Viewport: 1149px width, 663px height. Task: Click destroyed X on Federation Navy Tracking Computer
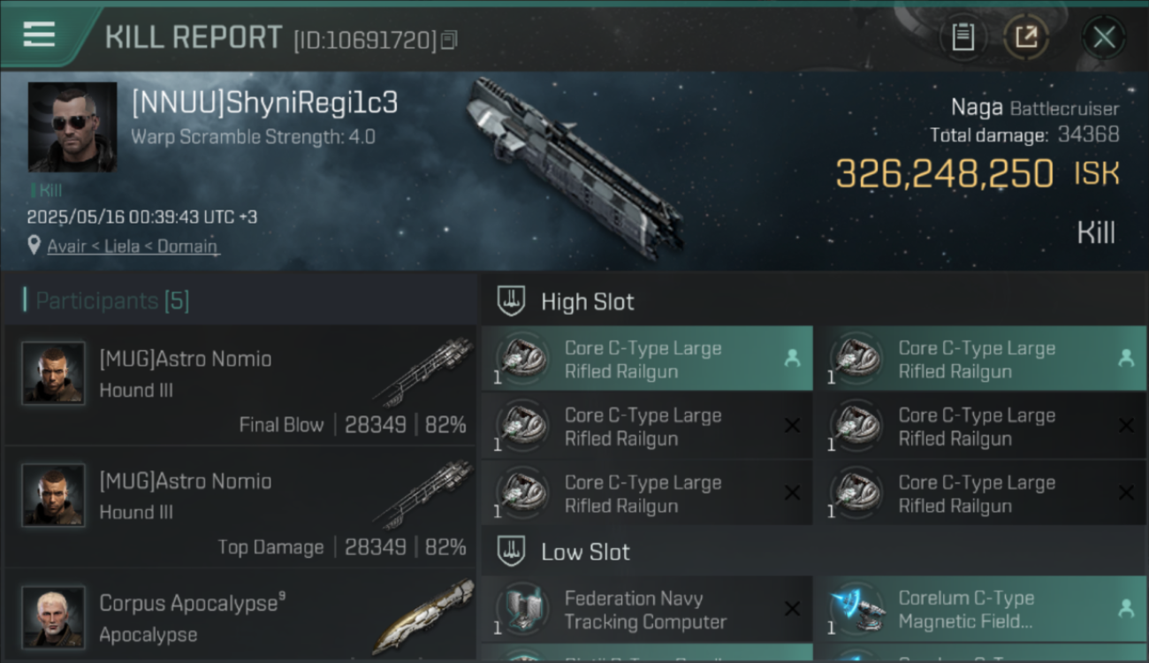[792, 608]
